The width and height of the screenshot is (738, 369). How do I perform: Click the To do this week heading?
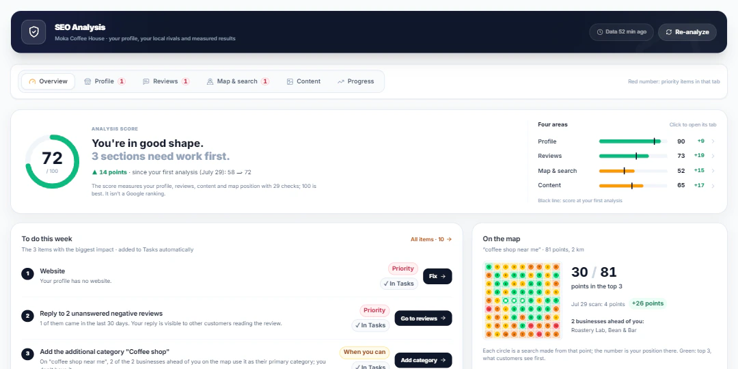[x=47, y=239]
